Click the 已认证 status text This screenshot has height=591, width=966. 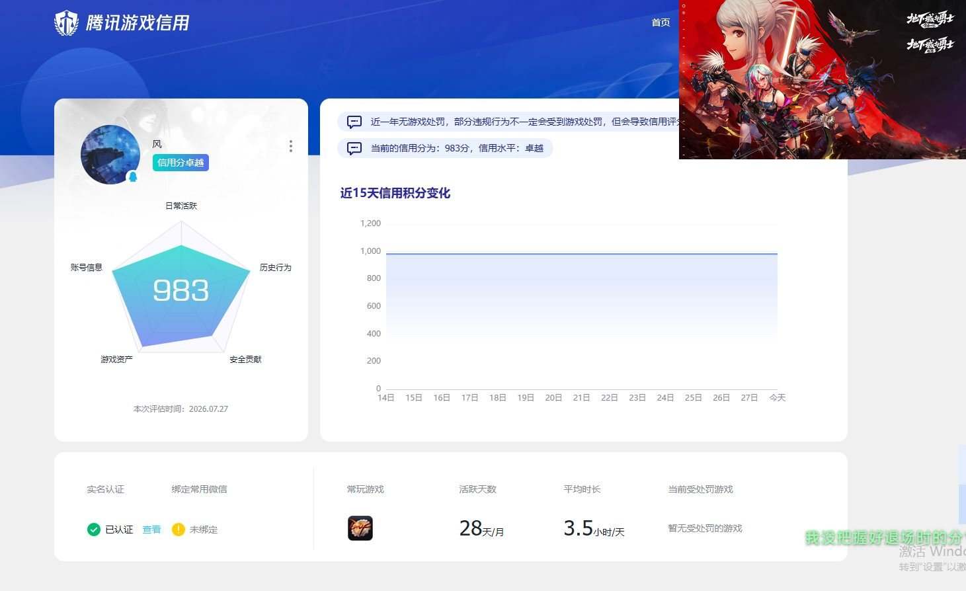point(119,530)
